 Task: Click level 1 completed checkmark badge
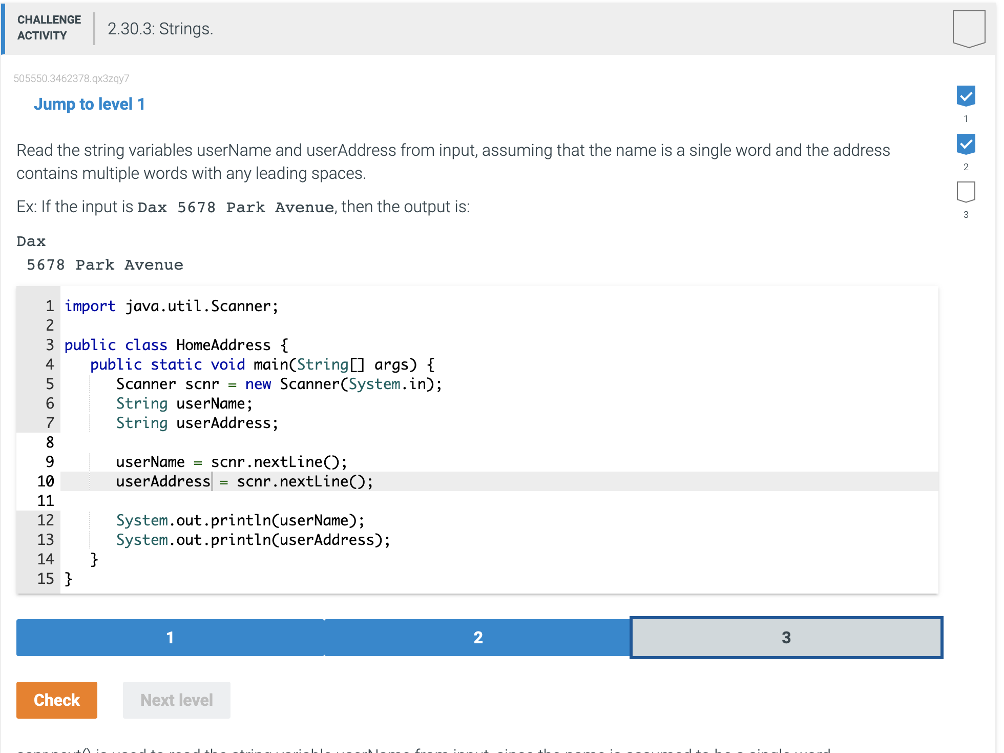pos(966,96)
